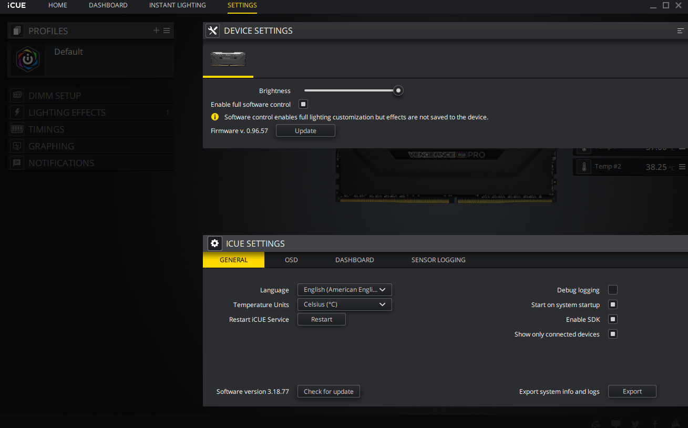Select the GENERAL tab in iCUE Settings
The height and width of the screenshot is (428, 688).
click(234, 260)
